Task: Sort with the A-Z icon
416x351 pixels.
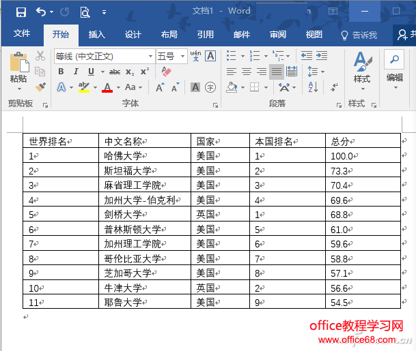Action: point(313,87)
